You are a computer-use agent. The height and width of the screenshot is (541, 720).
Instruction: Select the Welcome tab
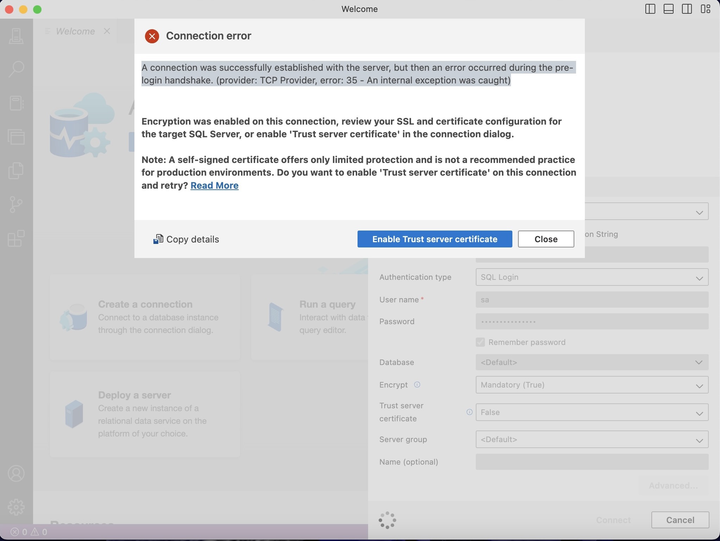(75, 31)
